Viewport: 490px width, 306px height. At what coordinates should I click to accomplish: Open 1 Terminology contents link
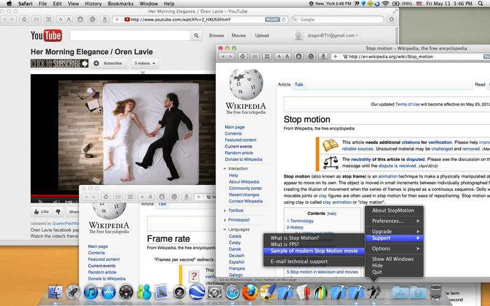coord(300,221)
